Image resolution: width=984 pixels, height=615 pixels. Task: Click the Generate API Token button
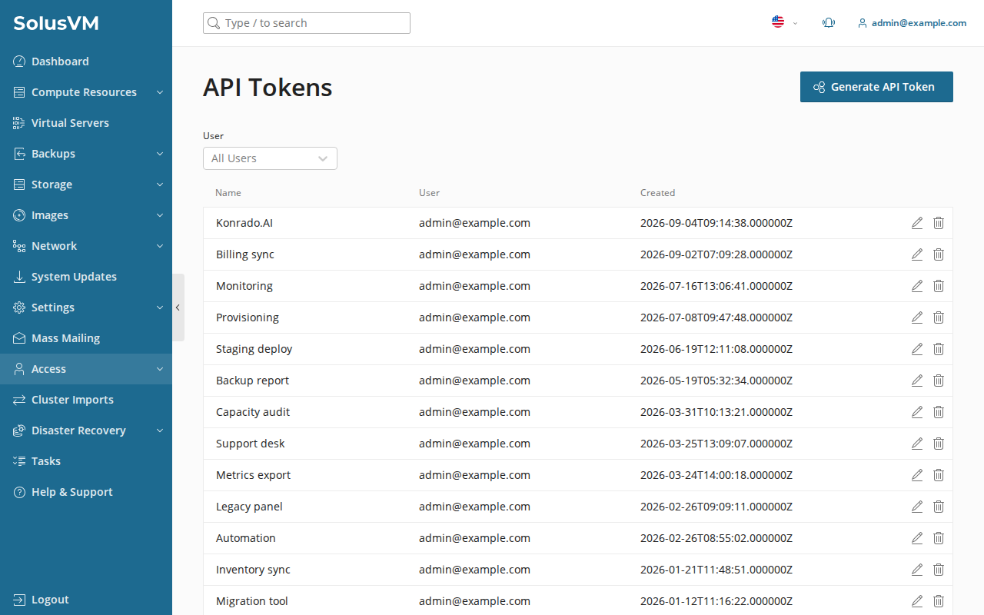click(x=876, y=87)
